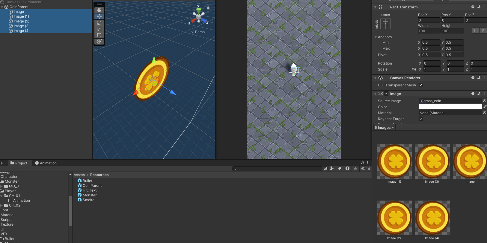Open Project panel more options menu

click(x=368, y=163)
